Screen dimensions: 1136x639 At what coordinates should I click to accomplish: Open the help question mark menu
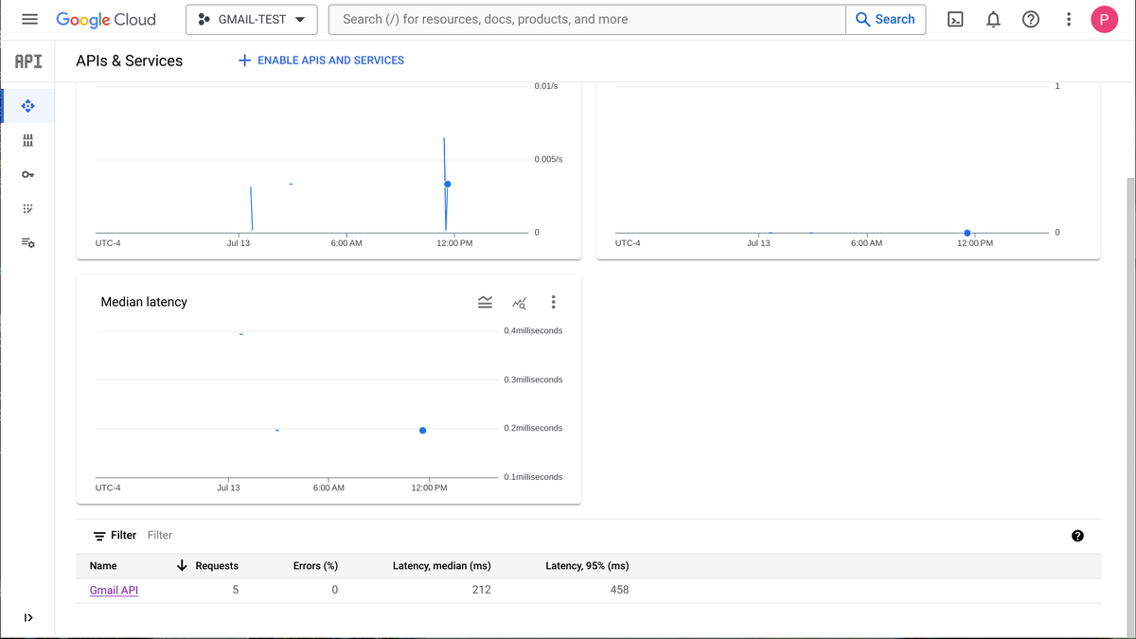pos(1031,19)
